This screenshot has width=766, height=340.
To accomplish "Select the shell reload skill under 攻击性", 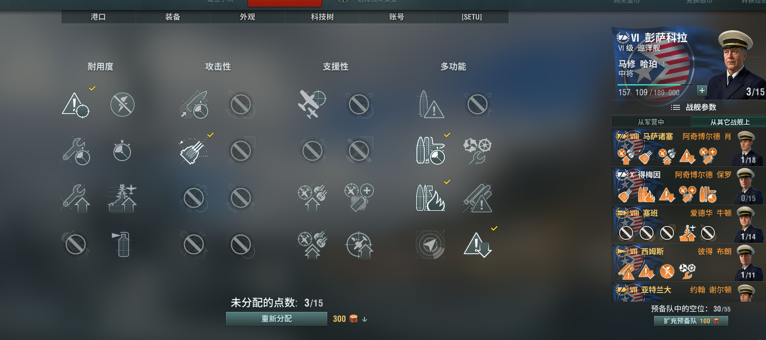I will (x=194, y=104).
